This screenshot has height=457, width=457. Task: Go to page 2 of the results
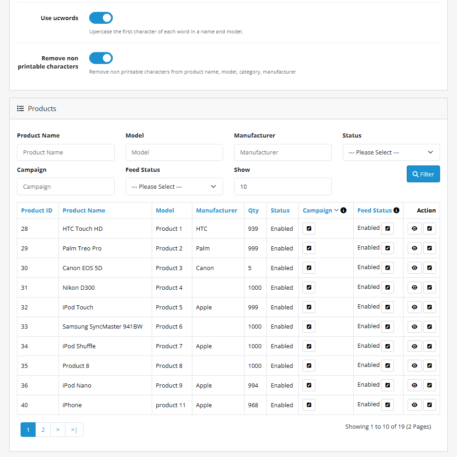[43, 430]
